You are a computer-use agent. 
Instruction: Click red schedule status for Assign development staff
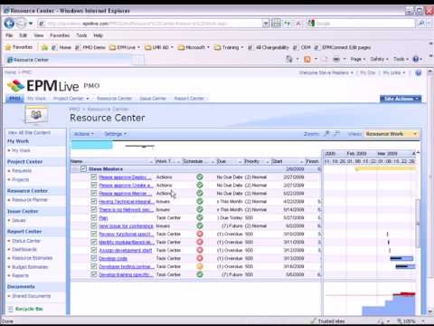(200, 250)
